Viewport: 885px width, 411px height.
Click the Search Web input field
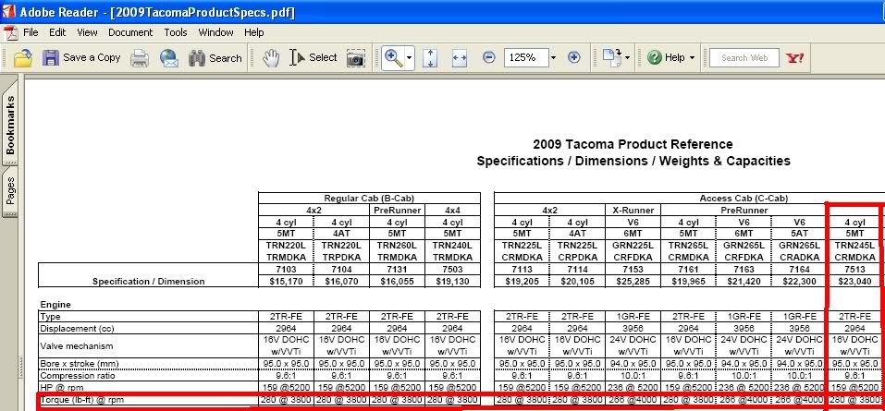(x=743, y=57)
